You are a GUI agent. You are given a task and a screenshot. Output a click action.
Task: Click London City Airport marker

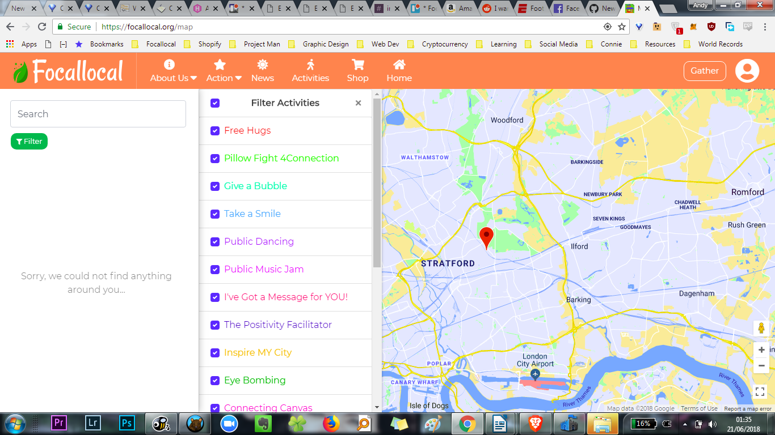click(x=535, y=374)
